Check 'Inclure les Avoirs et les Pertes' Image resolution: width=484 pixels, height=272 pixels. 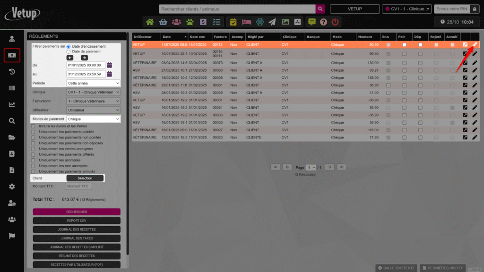pos(33,126)
